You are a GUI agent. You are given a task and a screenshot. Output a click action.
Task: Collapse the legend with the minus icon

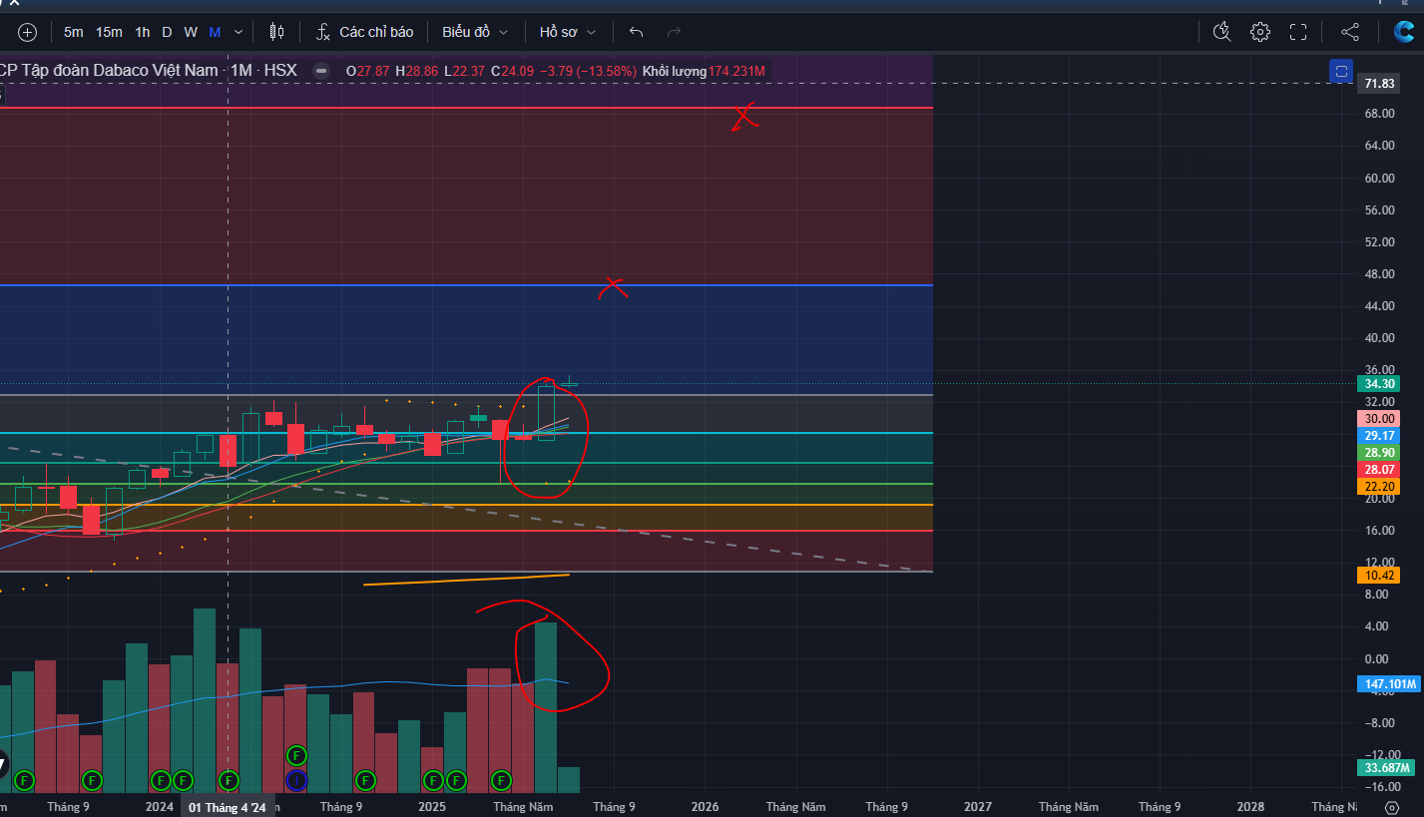(320, 71)
